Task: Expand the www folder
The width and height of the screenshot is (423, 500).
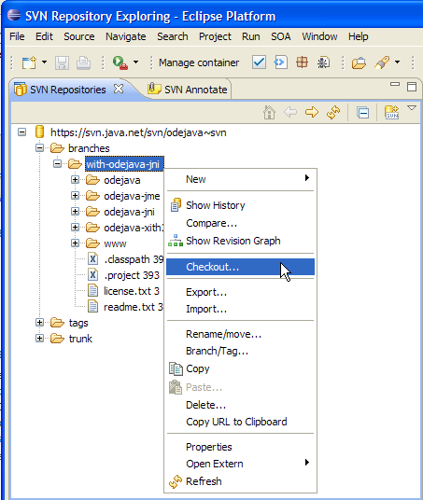Action: click(75, 243)
